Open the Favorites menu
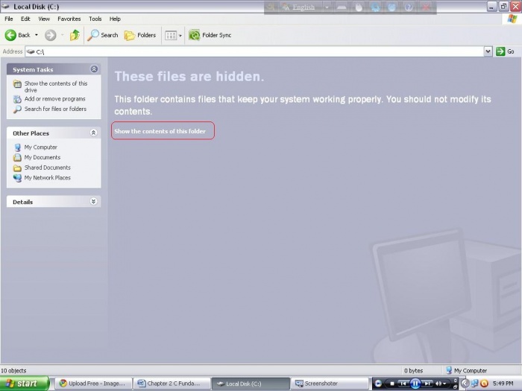The width and height of the screenshot is (522, 391). click(69, 19)
